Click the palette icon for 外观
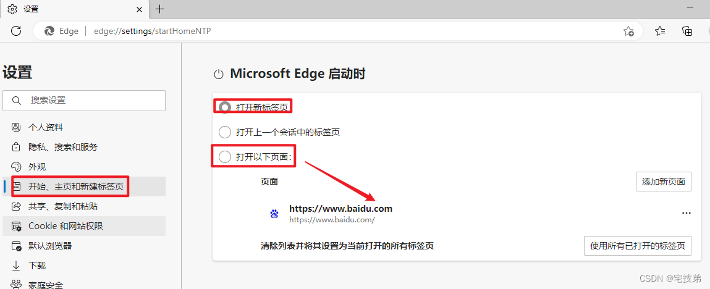The height and width of the screenshot is (289, 710). point(16,167)
